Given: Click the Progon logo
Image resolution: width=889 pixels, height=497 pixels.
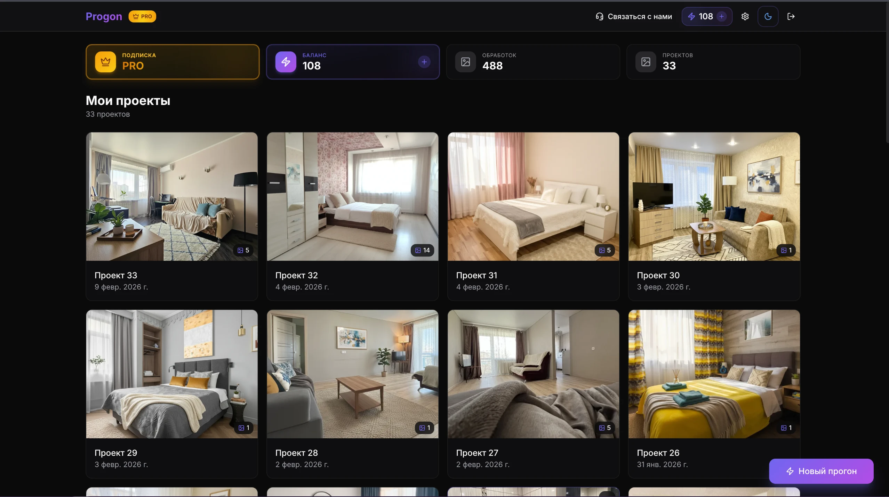Looking at the screenshot, I should coord(104,16).
